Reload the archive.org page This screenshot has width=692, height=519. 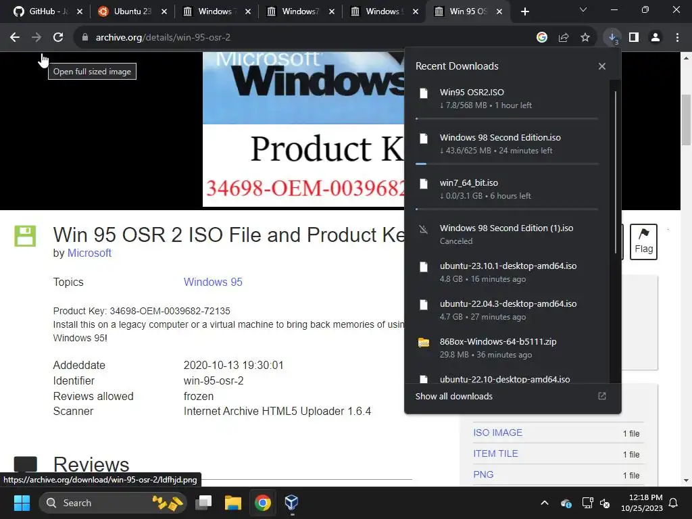58,38
